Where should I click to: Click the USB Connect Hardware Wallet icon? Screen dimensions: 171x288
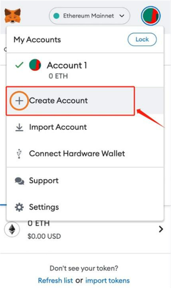point(19,154)
